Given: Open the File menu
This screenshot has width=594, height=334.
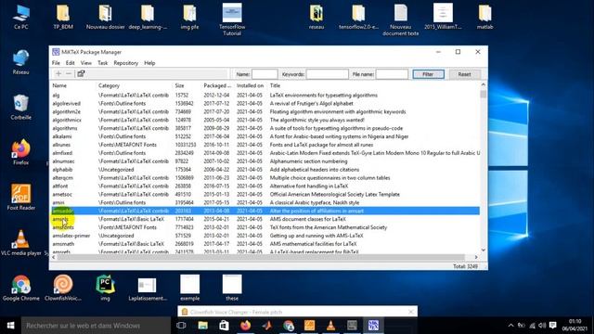Looking at the screenshot, I should 56,63.
